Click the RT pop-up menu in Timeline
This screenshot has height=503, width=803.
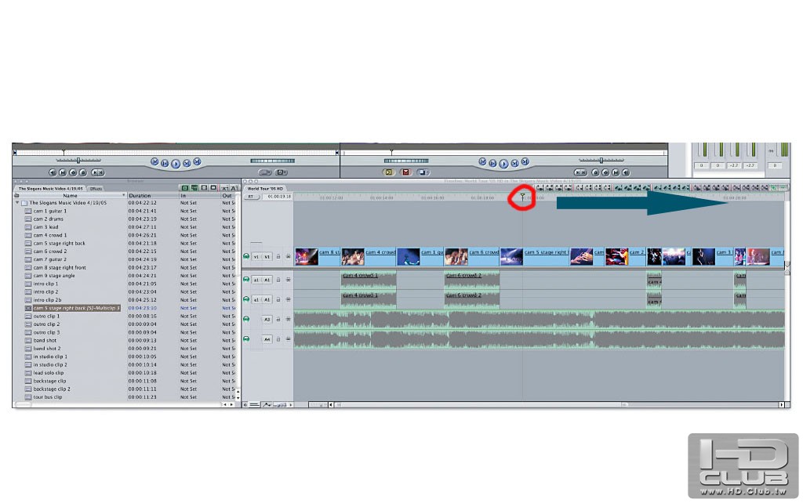pos(251,197)
